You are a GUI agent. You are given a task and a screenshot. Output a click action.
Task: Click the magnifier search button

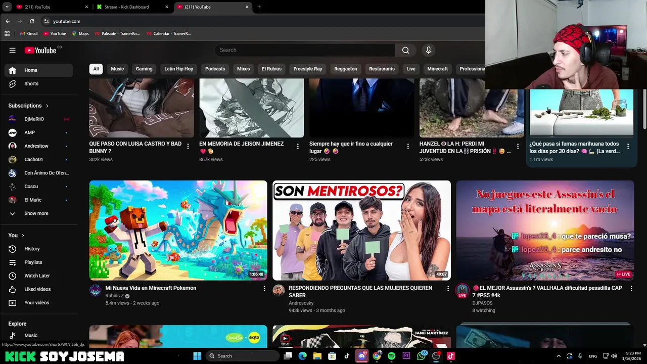pyautogui.click(x=405, y=50)
